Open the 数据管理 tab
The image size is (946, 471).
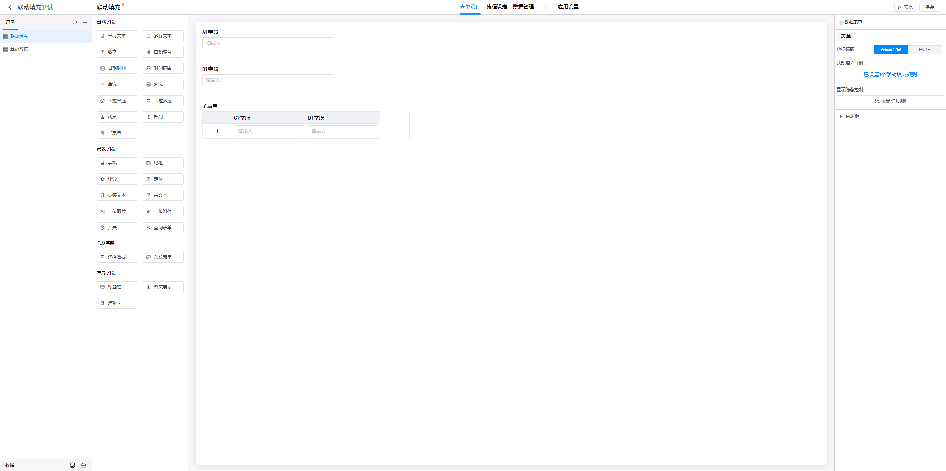click(x=523, y=7)
